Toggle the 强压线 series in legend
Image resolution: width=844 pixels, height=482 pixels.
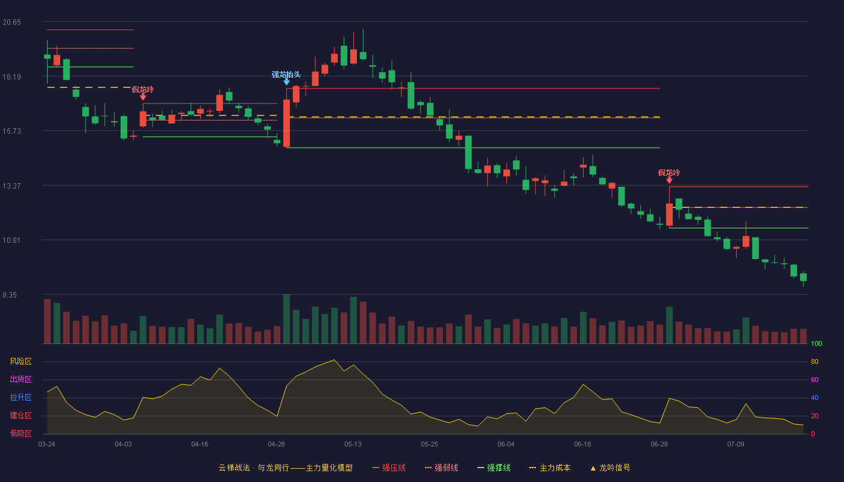pyautogui.click(x=394, y=468)
